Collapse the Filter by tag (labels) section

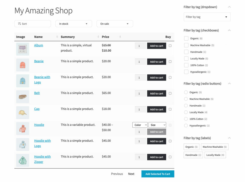point(230,138)
